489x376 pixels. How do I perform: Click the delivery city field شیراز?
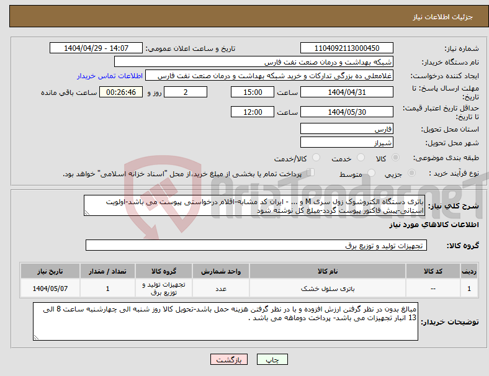click(346, 143)
